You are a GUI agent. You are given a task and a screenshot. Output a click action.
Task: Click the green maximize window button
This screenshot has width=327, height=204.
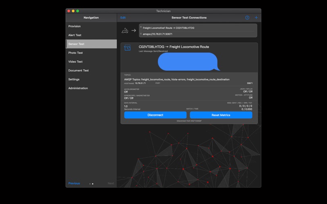coord(78,11)
